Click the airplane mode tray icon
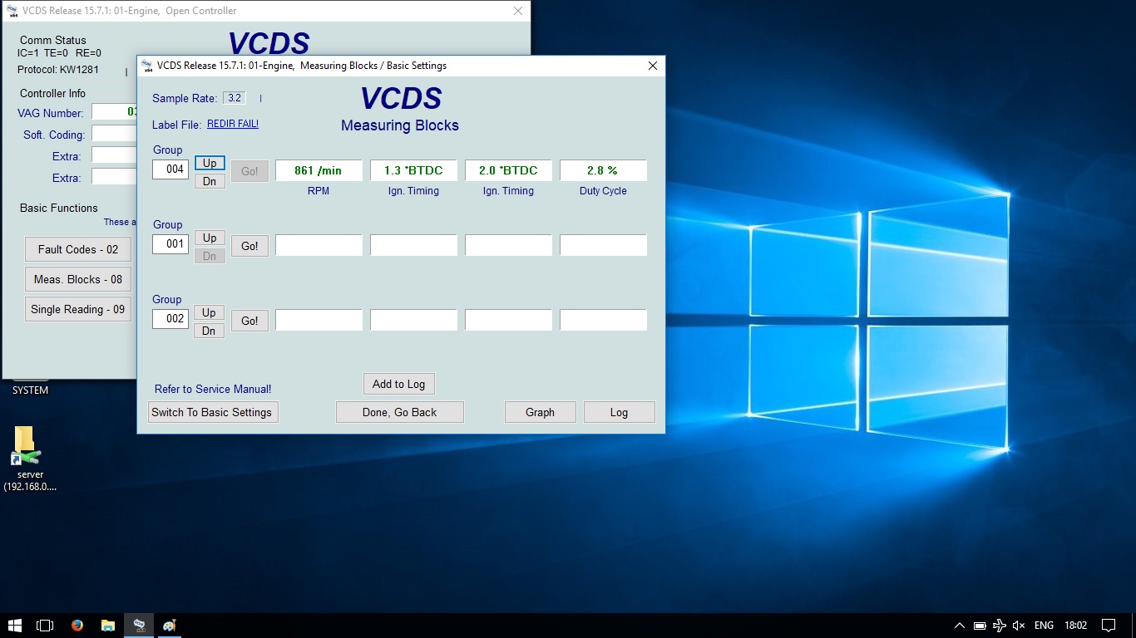 (999, 626)
